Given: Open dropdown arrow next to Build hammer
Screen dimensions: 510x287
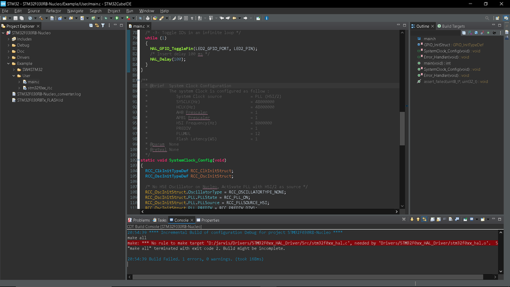Looking at the screenshot, I should coord(46,18).
